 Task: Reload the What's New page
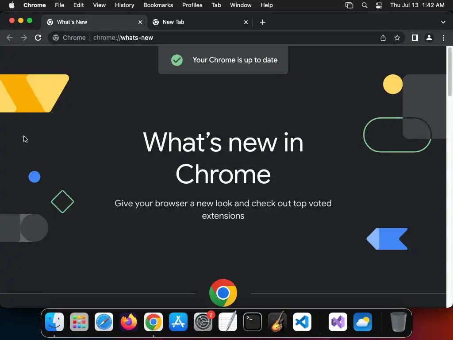(x=38, y=38)
